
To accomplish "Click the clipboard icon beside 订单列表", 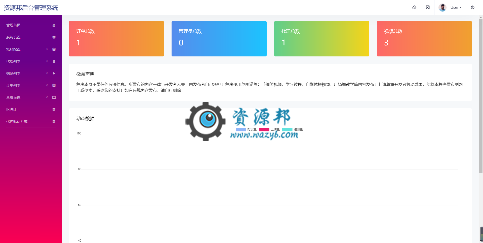I will coord(54,85).
